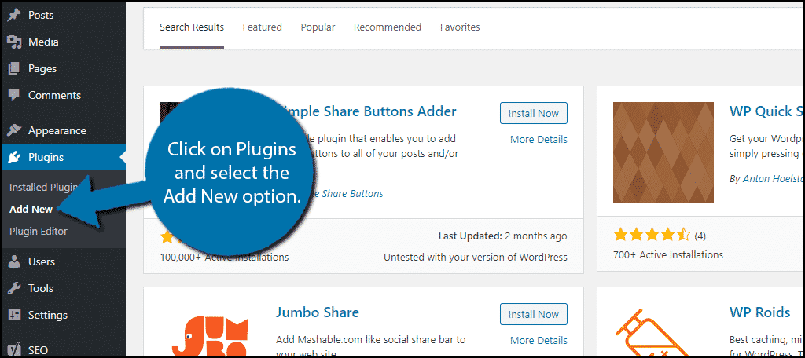The image size is (805, 358).
Task: Click the Appearance paintbrush icon
Action: 14,130
